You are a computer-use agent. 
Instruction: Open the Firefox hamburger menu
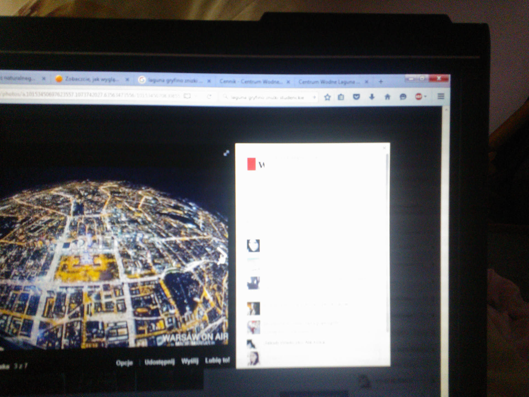tap(441, 96)
